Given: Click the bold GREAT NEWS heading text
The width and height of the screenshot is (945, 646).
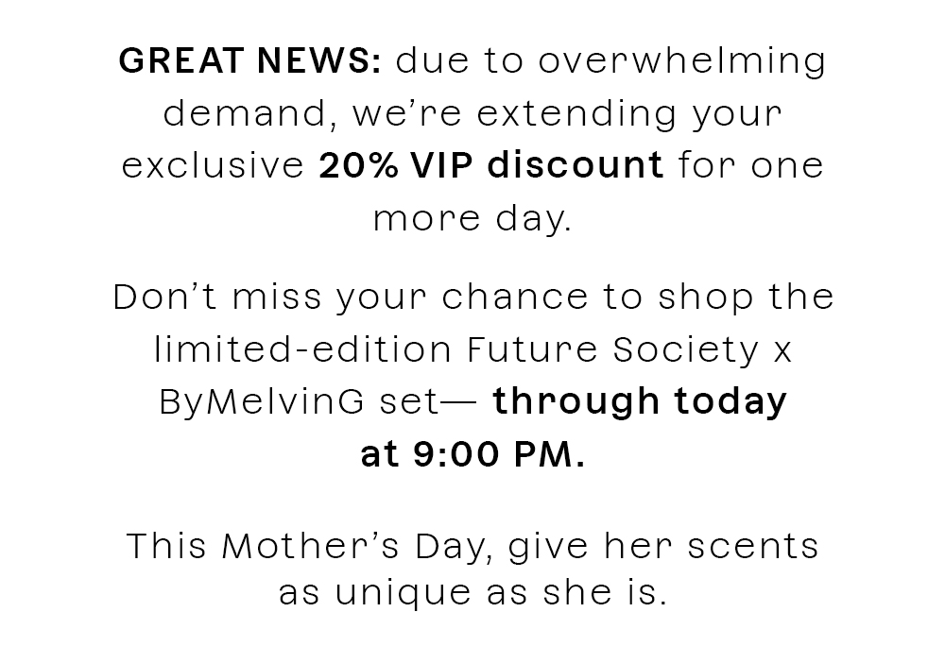Looking at the screenshot, I should (250, 60).
